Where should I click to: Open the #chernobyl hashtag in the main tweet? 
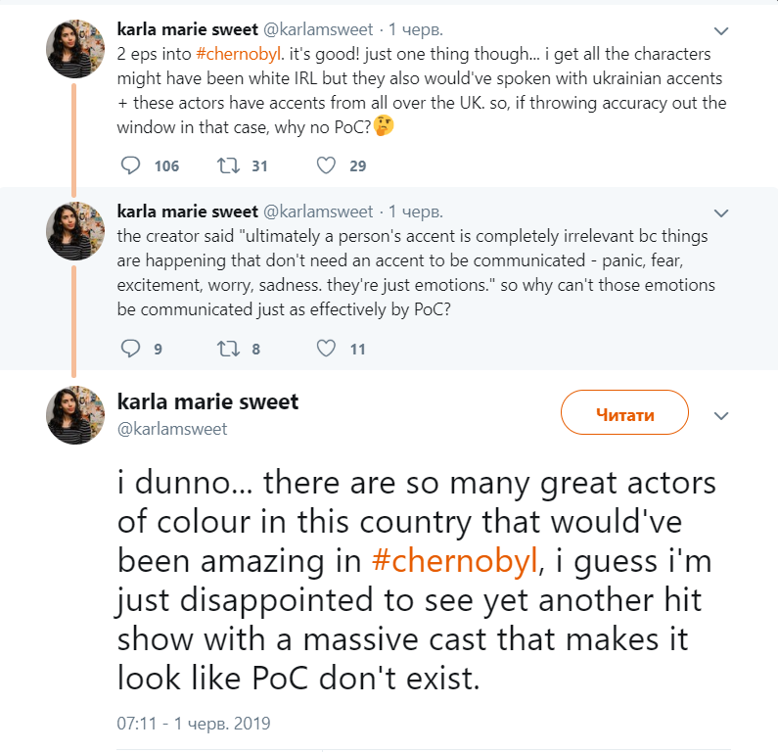(456, 561)
